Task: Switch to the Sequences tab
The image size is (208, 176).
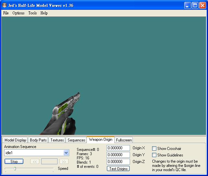Action: 76,140
